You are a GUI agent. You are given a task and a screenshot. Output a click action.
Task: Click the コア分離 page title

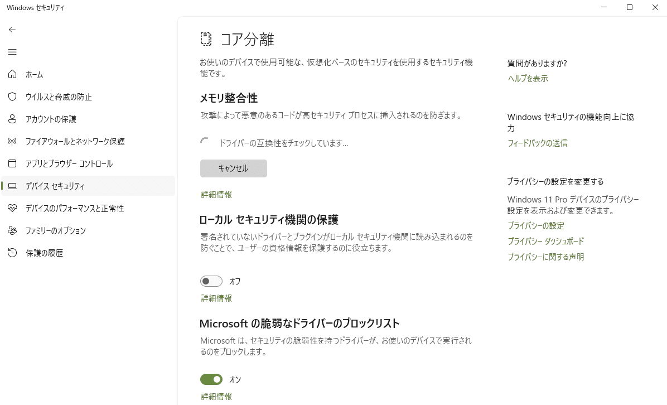click(247, 40)
